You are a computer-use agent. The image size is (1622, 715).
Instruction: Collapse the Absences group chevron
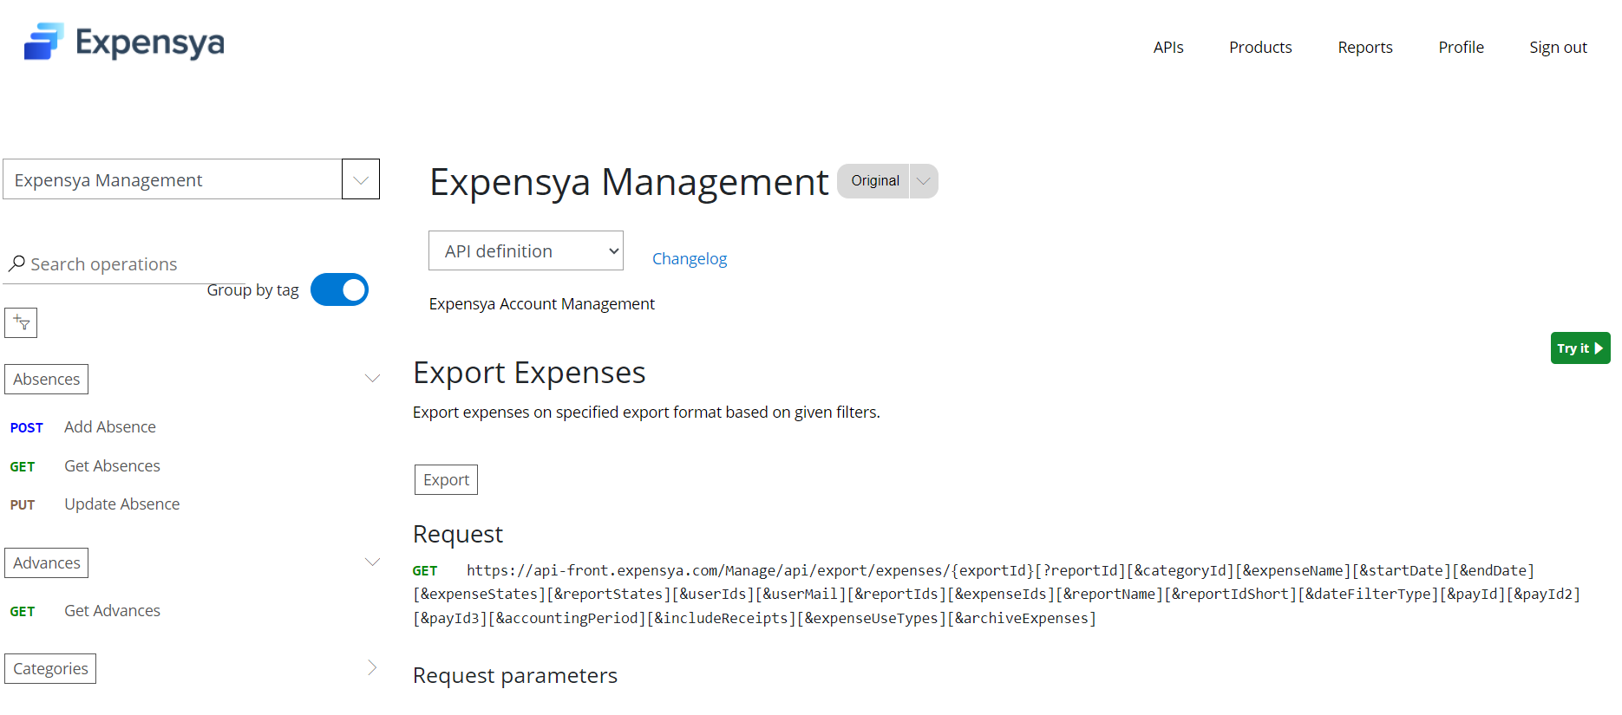point(372,379)
